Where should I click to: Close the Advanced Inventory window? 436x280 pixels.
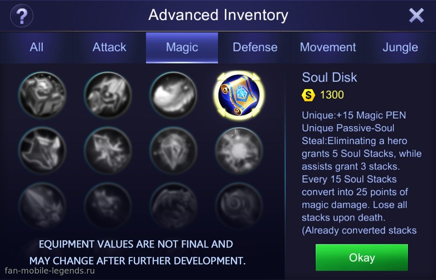tap(416, 15)
